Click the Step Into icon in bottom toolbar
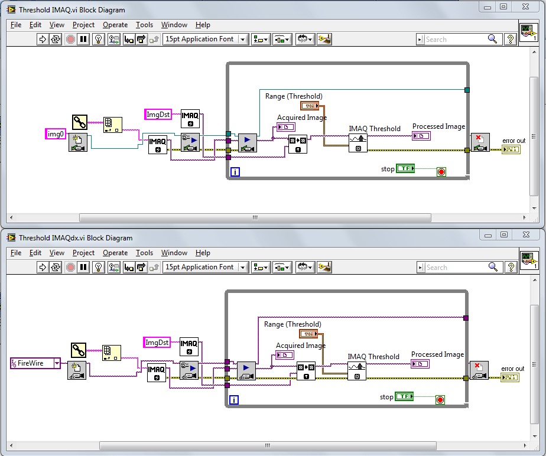Screen dimensions: 546x456 pyautogui.click(x=128, y=267)
